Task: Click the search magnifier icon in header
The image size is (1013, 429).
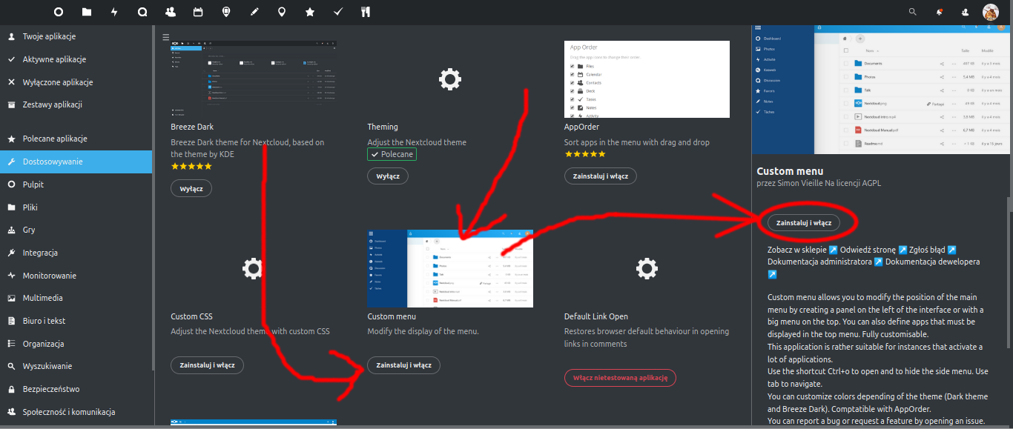Action: click(913, 12)
